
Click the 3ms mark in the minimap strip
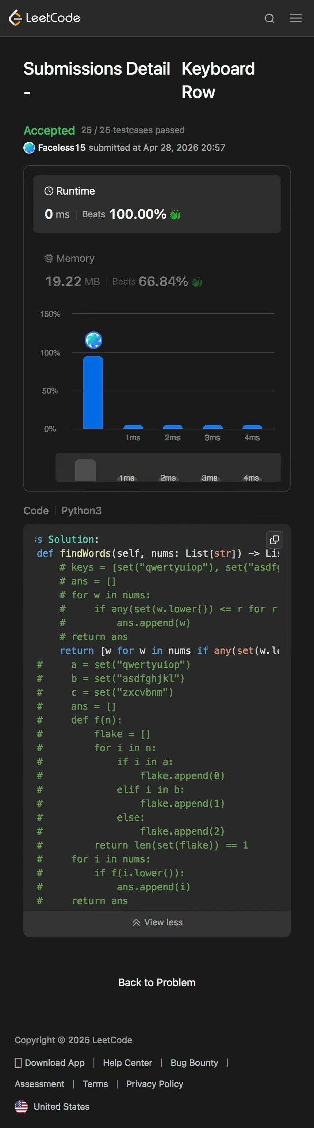(x=210, y=478)
